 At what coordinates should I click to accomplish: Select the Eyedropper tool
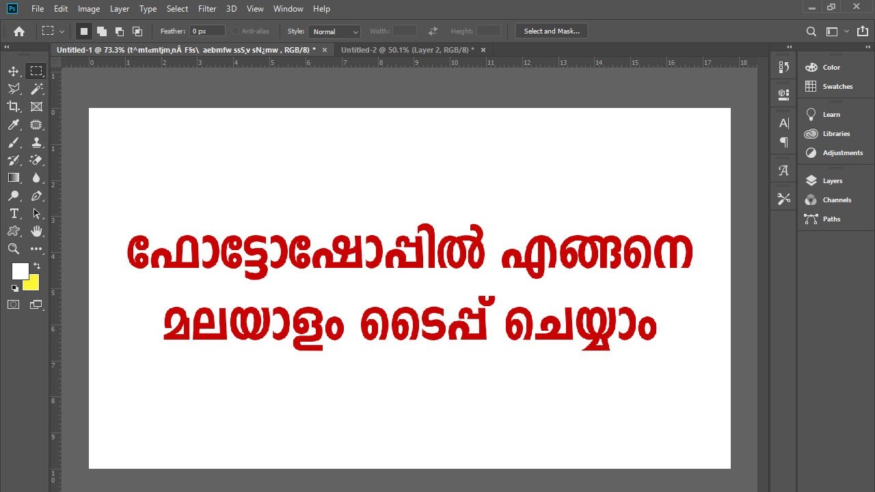(14, 124)
